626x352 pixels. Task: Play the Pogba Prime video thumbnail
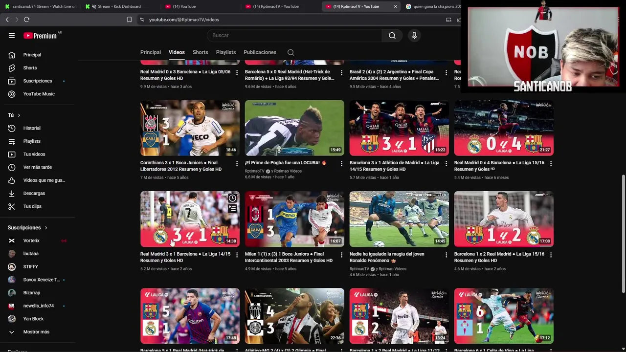pos(294,128)
